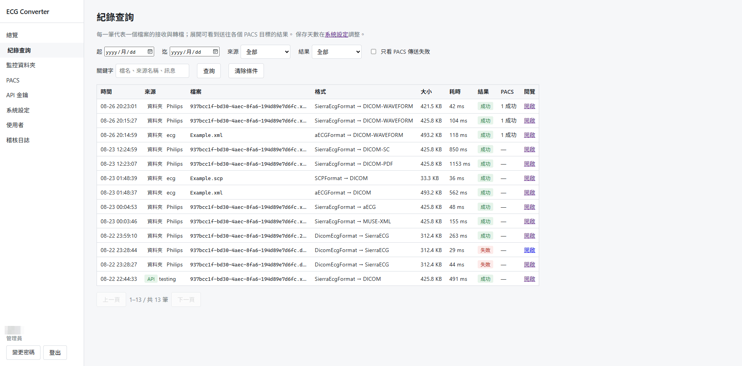The image size is (742, 366).
Task: Open 監控資料夾 sidebar page
Action: coord(42,65)
